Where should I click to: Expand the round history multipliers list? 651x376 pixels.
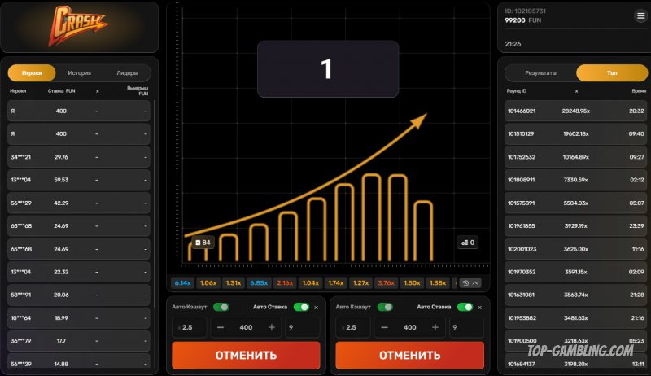pos(470,283)
